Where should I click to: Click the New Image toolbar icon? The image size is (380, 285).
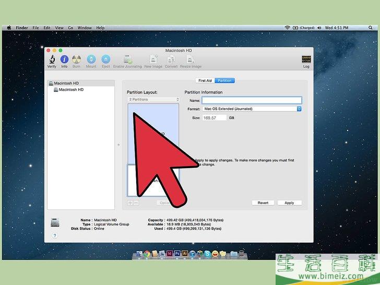click(x=153, y=59)
